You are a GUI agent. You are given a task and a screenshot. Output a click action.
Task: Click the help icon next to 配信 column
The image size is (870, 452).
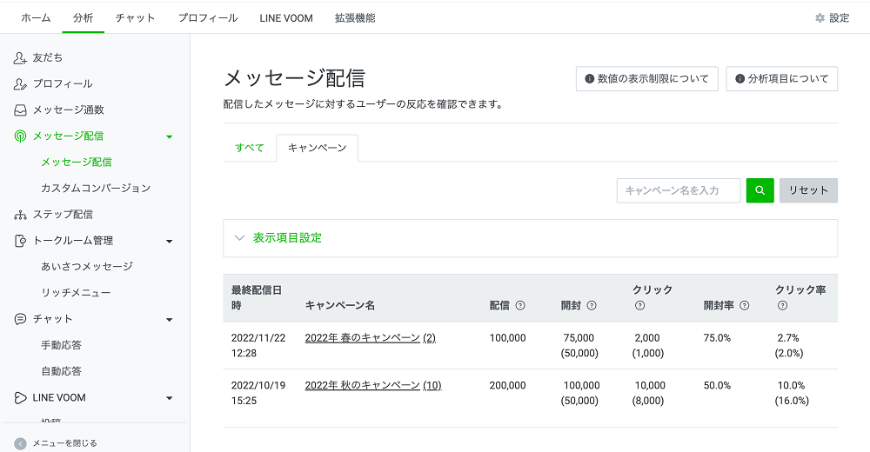tap(520, 305)
